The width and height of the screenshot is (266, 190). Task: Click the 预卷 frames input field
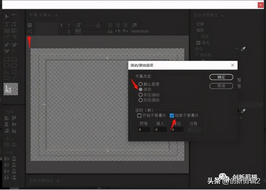143,130
